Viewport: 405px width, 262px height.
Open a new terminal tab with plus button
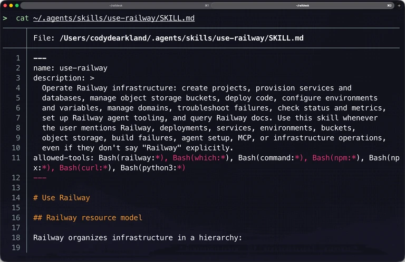[399, 5]
